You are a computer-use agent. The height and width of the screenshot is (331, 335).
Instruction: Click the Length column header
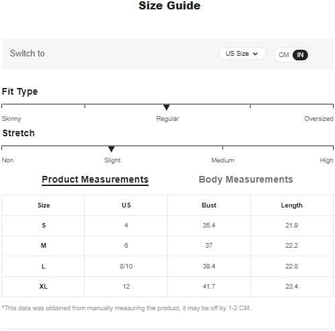point(291,205)
